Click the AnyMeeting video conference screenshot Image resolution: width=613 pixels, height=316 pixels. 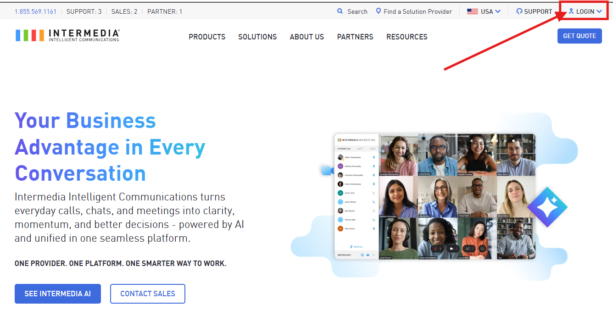tap(435, 196)
